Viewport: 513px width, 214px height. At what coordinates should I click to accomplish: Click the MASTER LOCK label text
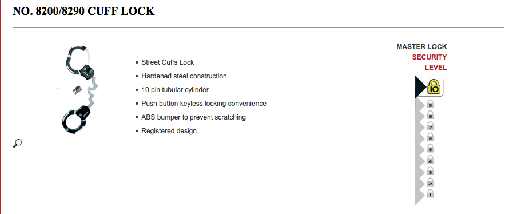point(421,47)
